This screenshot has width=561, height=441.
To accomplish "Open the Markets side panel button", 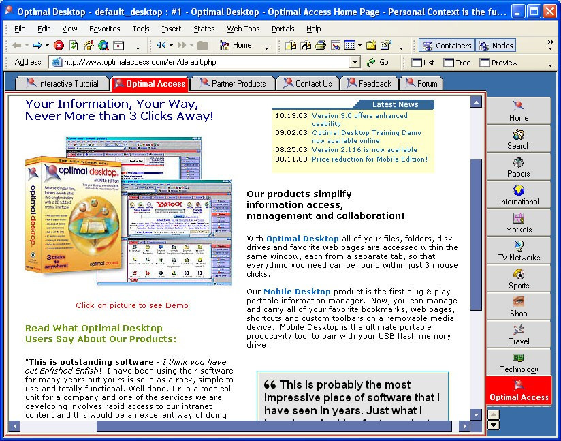I will (x=519, y=223).
